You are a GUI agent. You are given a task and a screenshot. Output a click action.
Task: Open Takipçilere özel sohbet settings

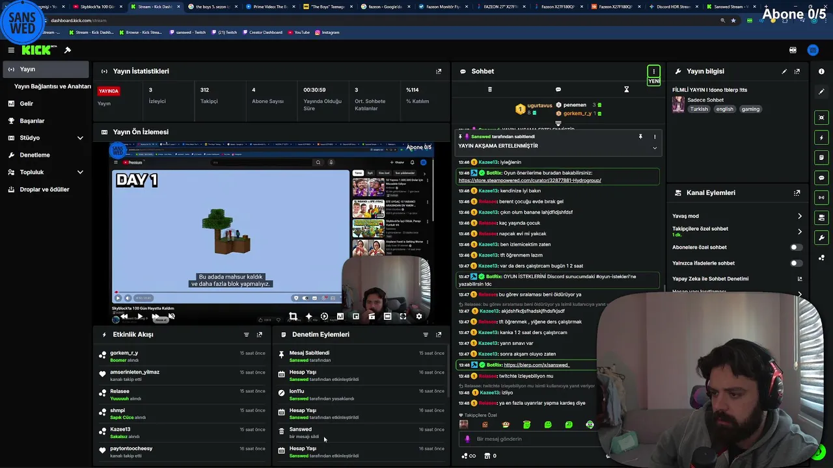click(737, 231)
